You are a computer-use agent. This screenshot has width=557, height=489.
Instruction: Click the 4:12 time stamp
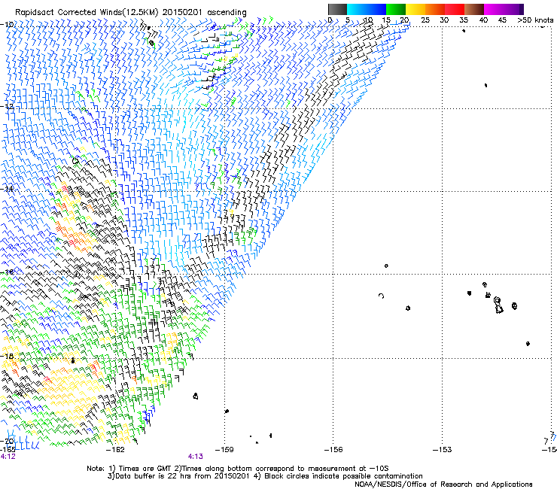click(x=8, y=457)
